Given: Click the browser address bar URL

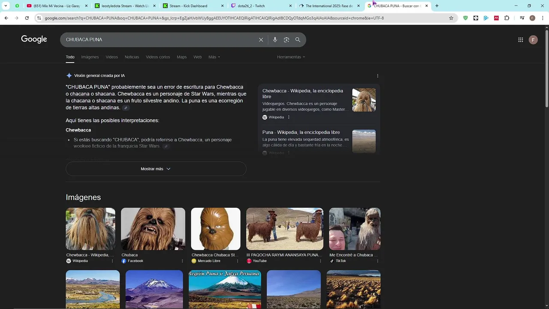Looking at the screenshot, I should tap(214, 18).
